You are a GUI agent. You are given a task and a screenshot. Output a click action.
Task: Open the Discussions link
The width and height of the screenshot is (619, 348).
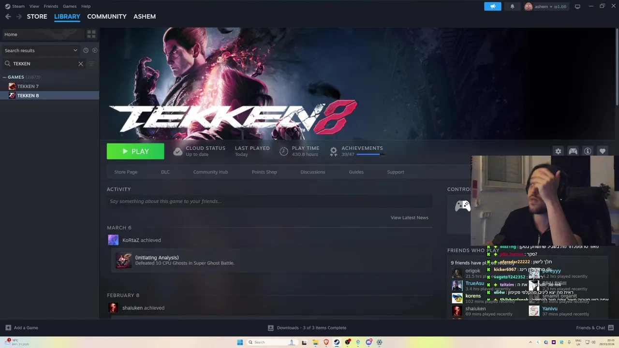coord(313,172)
